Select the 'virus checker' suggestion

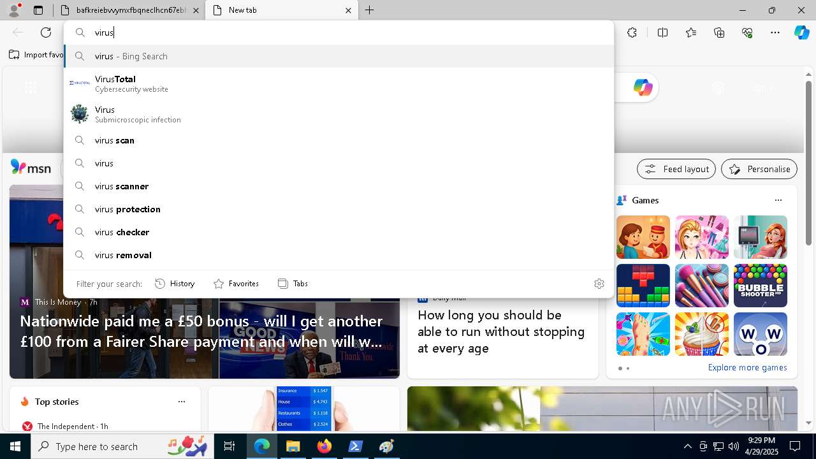(x=339, y=232)
